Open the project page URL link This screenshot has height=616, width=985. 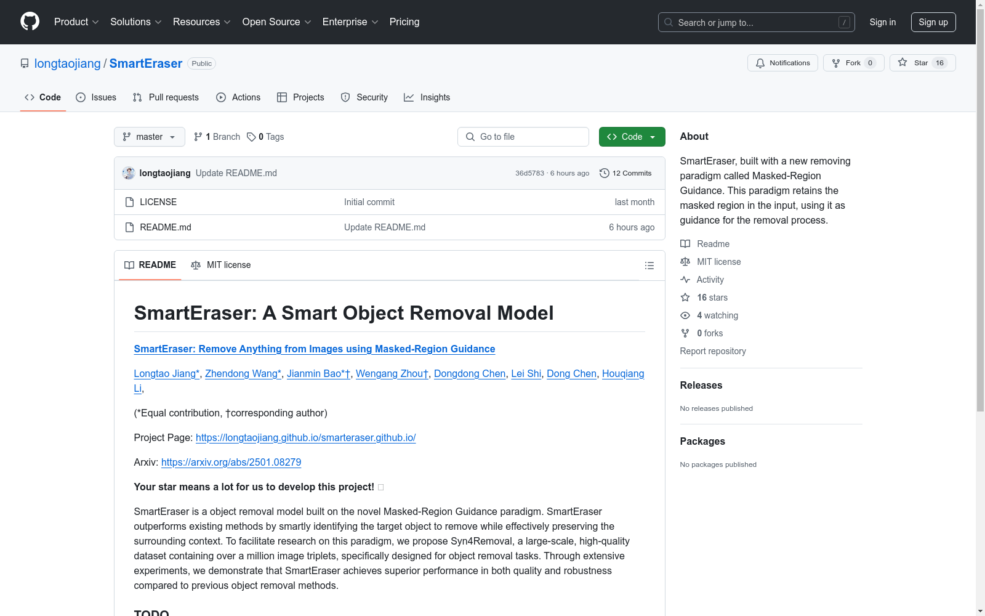click(306, 437)
